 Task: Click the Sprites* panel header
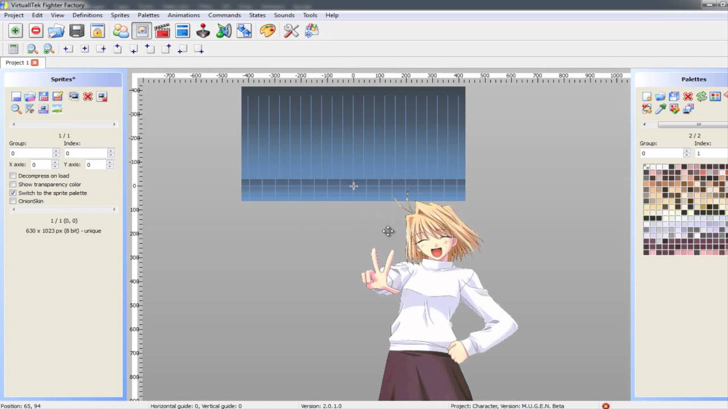63,80
